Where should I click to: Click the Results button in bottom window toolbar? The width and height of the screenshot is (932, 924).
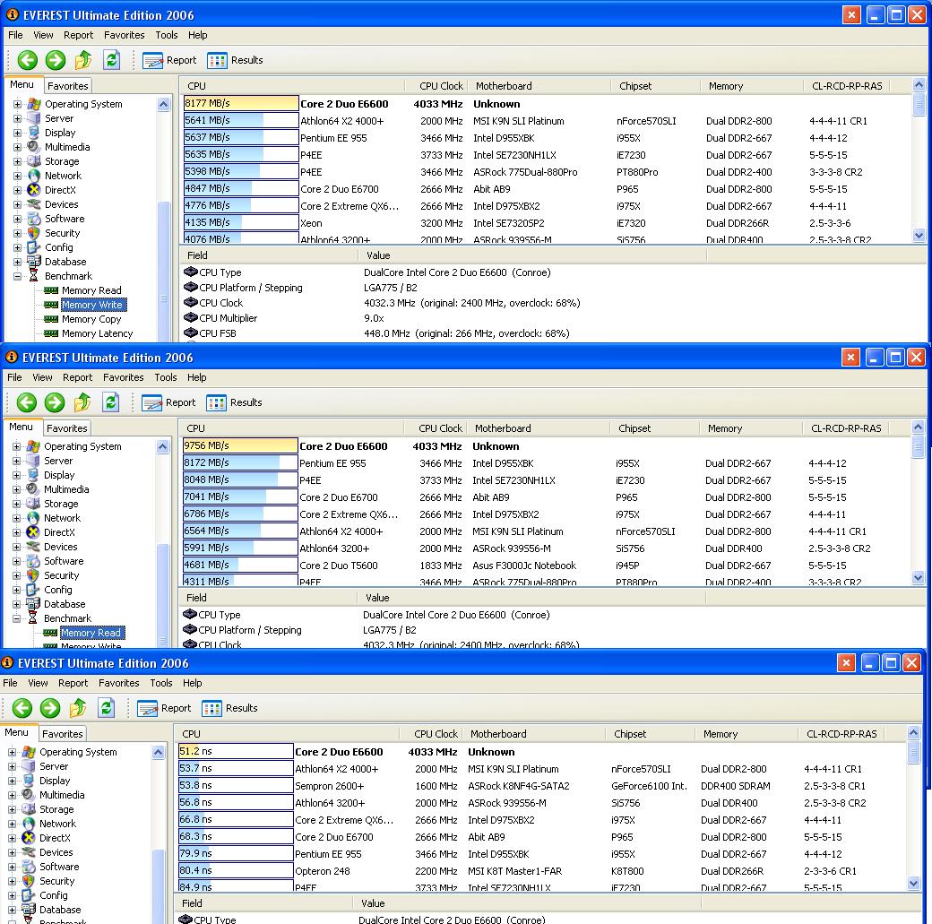pos(230,708)
